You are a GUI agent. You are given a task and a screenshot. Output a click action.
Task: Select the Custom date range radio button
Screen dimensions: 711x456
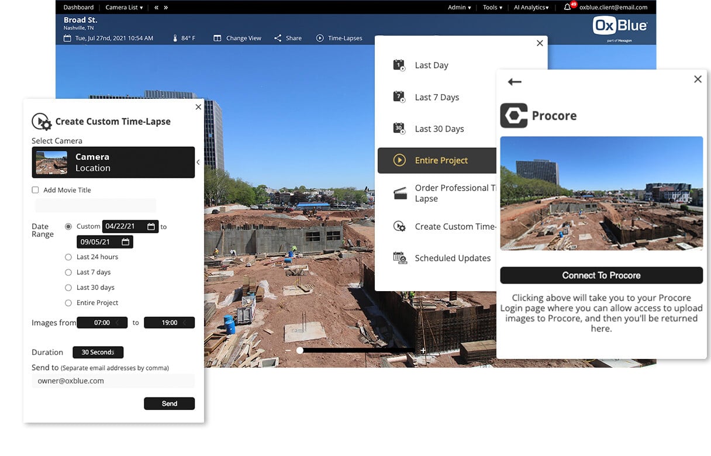(68, 226)
